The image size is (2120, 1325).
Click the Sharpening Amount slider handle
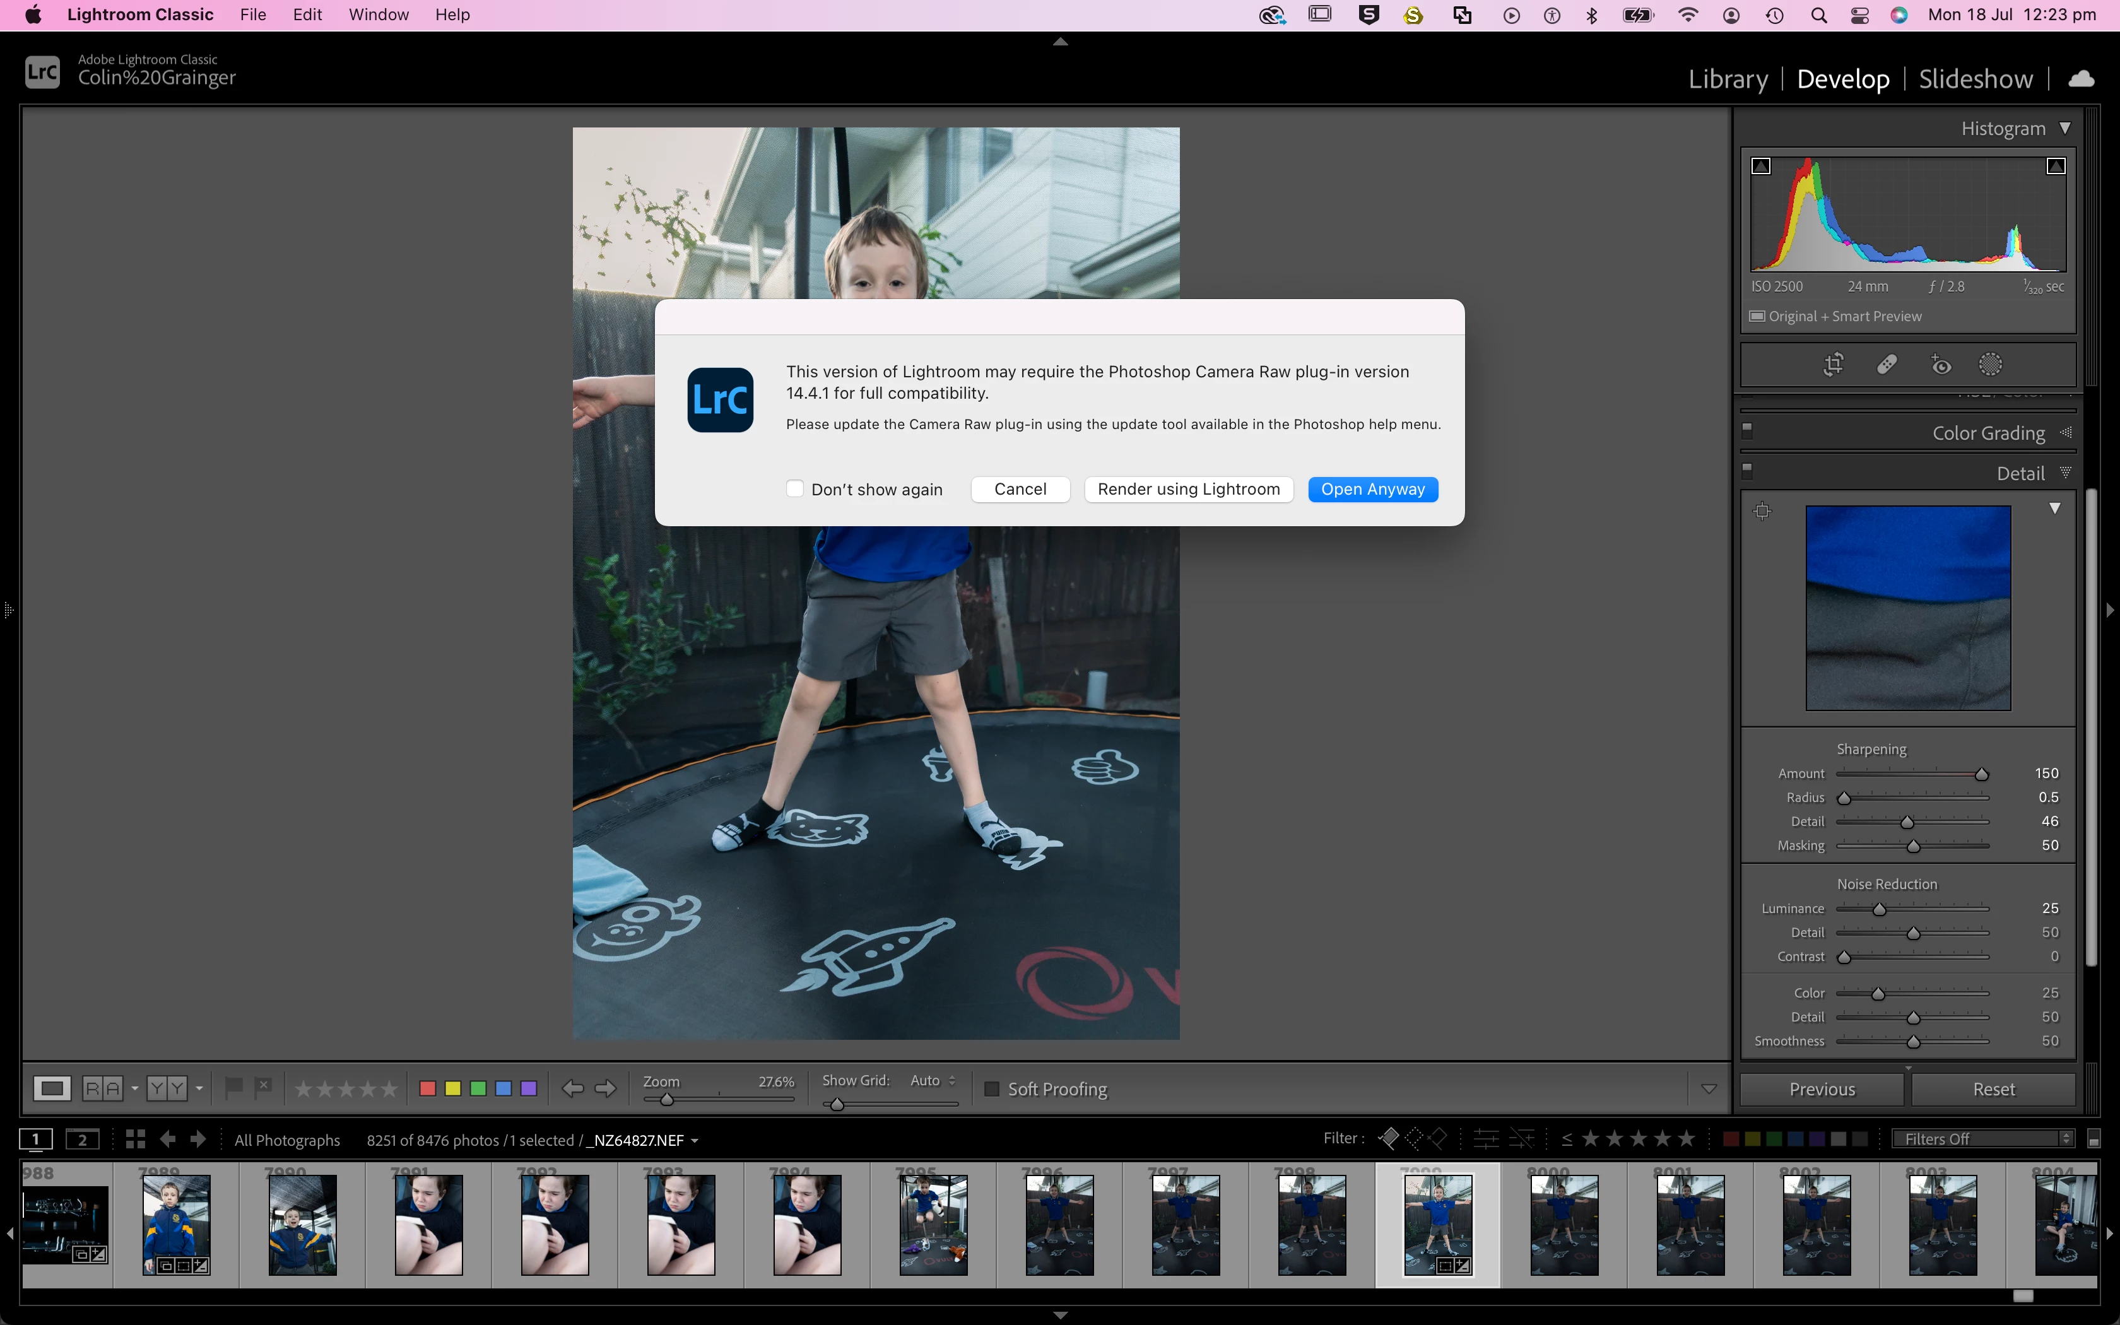tap(1981, 774)
